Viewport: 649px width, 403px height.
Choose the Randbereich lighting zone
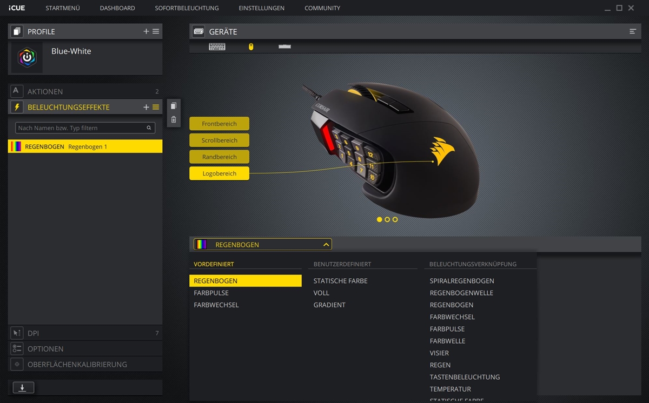point(219,157)
